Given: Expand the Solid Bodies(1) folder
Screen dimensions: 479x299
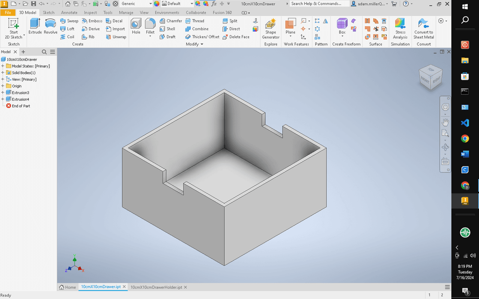Looking at the screenshot, I should 3,73.
